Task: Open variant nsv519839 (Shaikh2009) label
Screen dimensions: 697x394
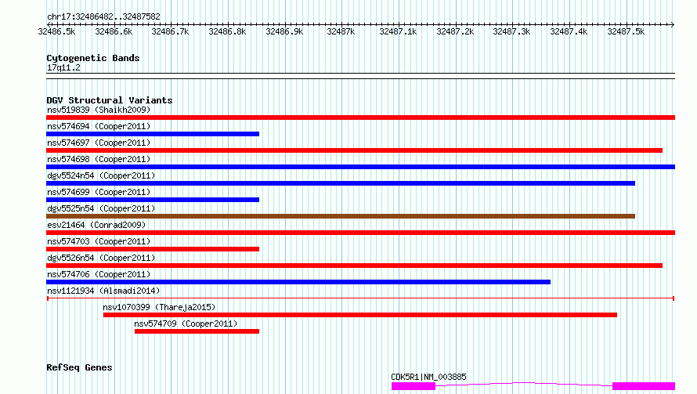Action: pos(99,110)
